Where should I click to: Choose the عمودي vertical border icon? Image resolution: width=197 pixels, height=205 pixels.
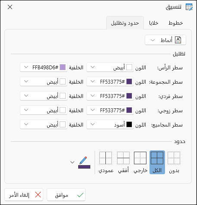[106, 158]
